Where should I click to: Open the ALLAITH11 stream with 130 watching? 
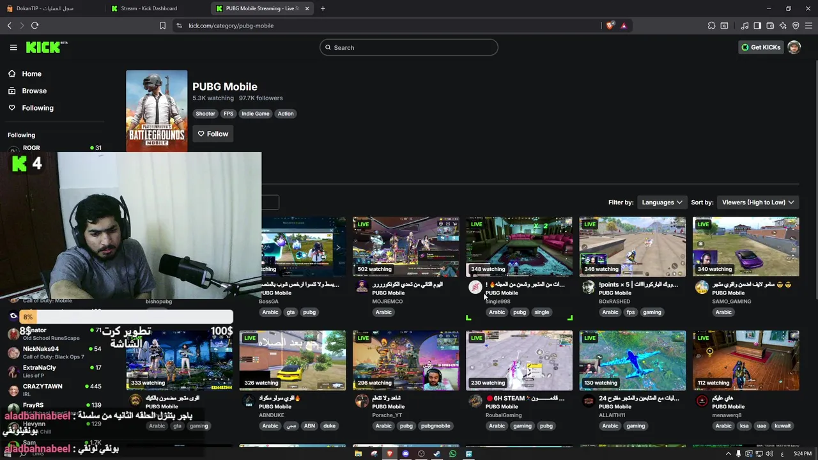point(633,360)
